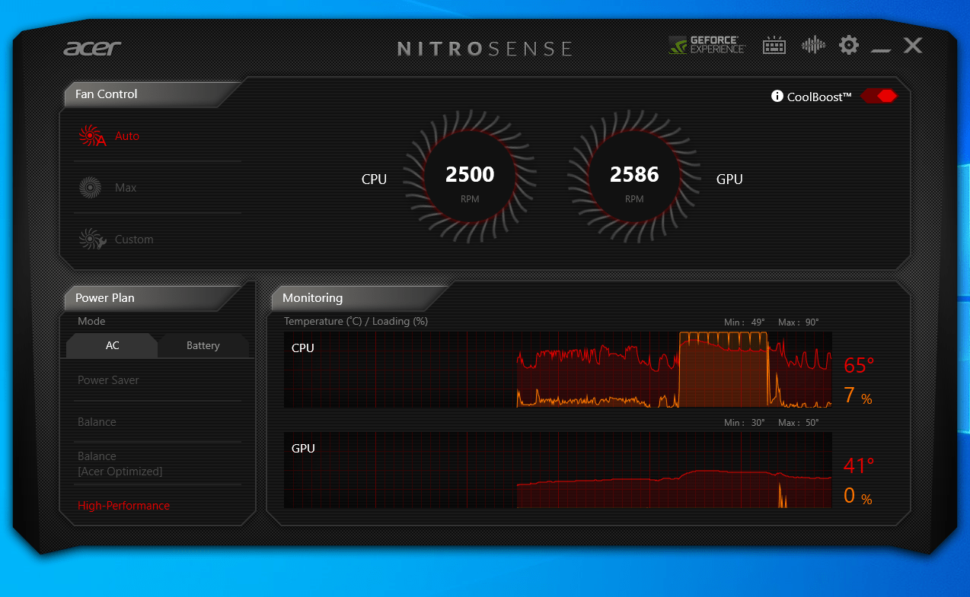Select the High-Performance power plan
Viewport: 970px width, 597px height.
click(123, 506)
